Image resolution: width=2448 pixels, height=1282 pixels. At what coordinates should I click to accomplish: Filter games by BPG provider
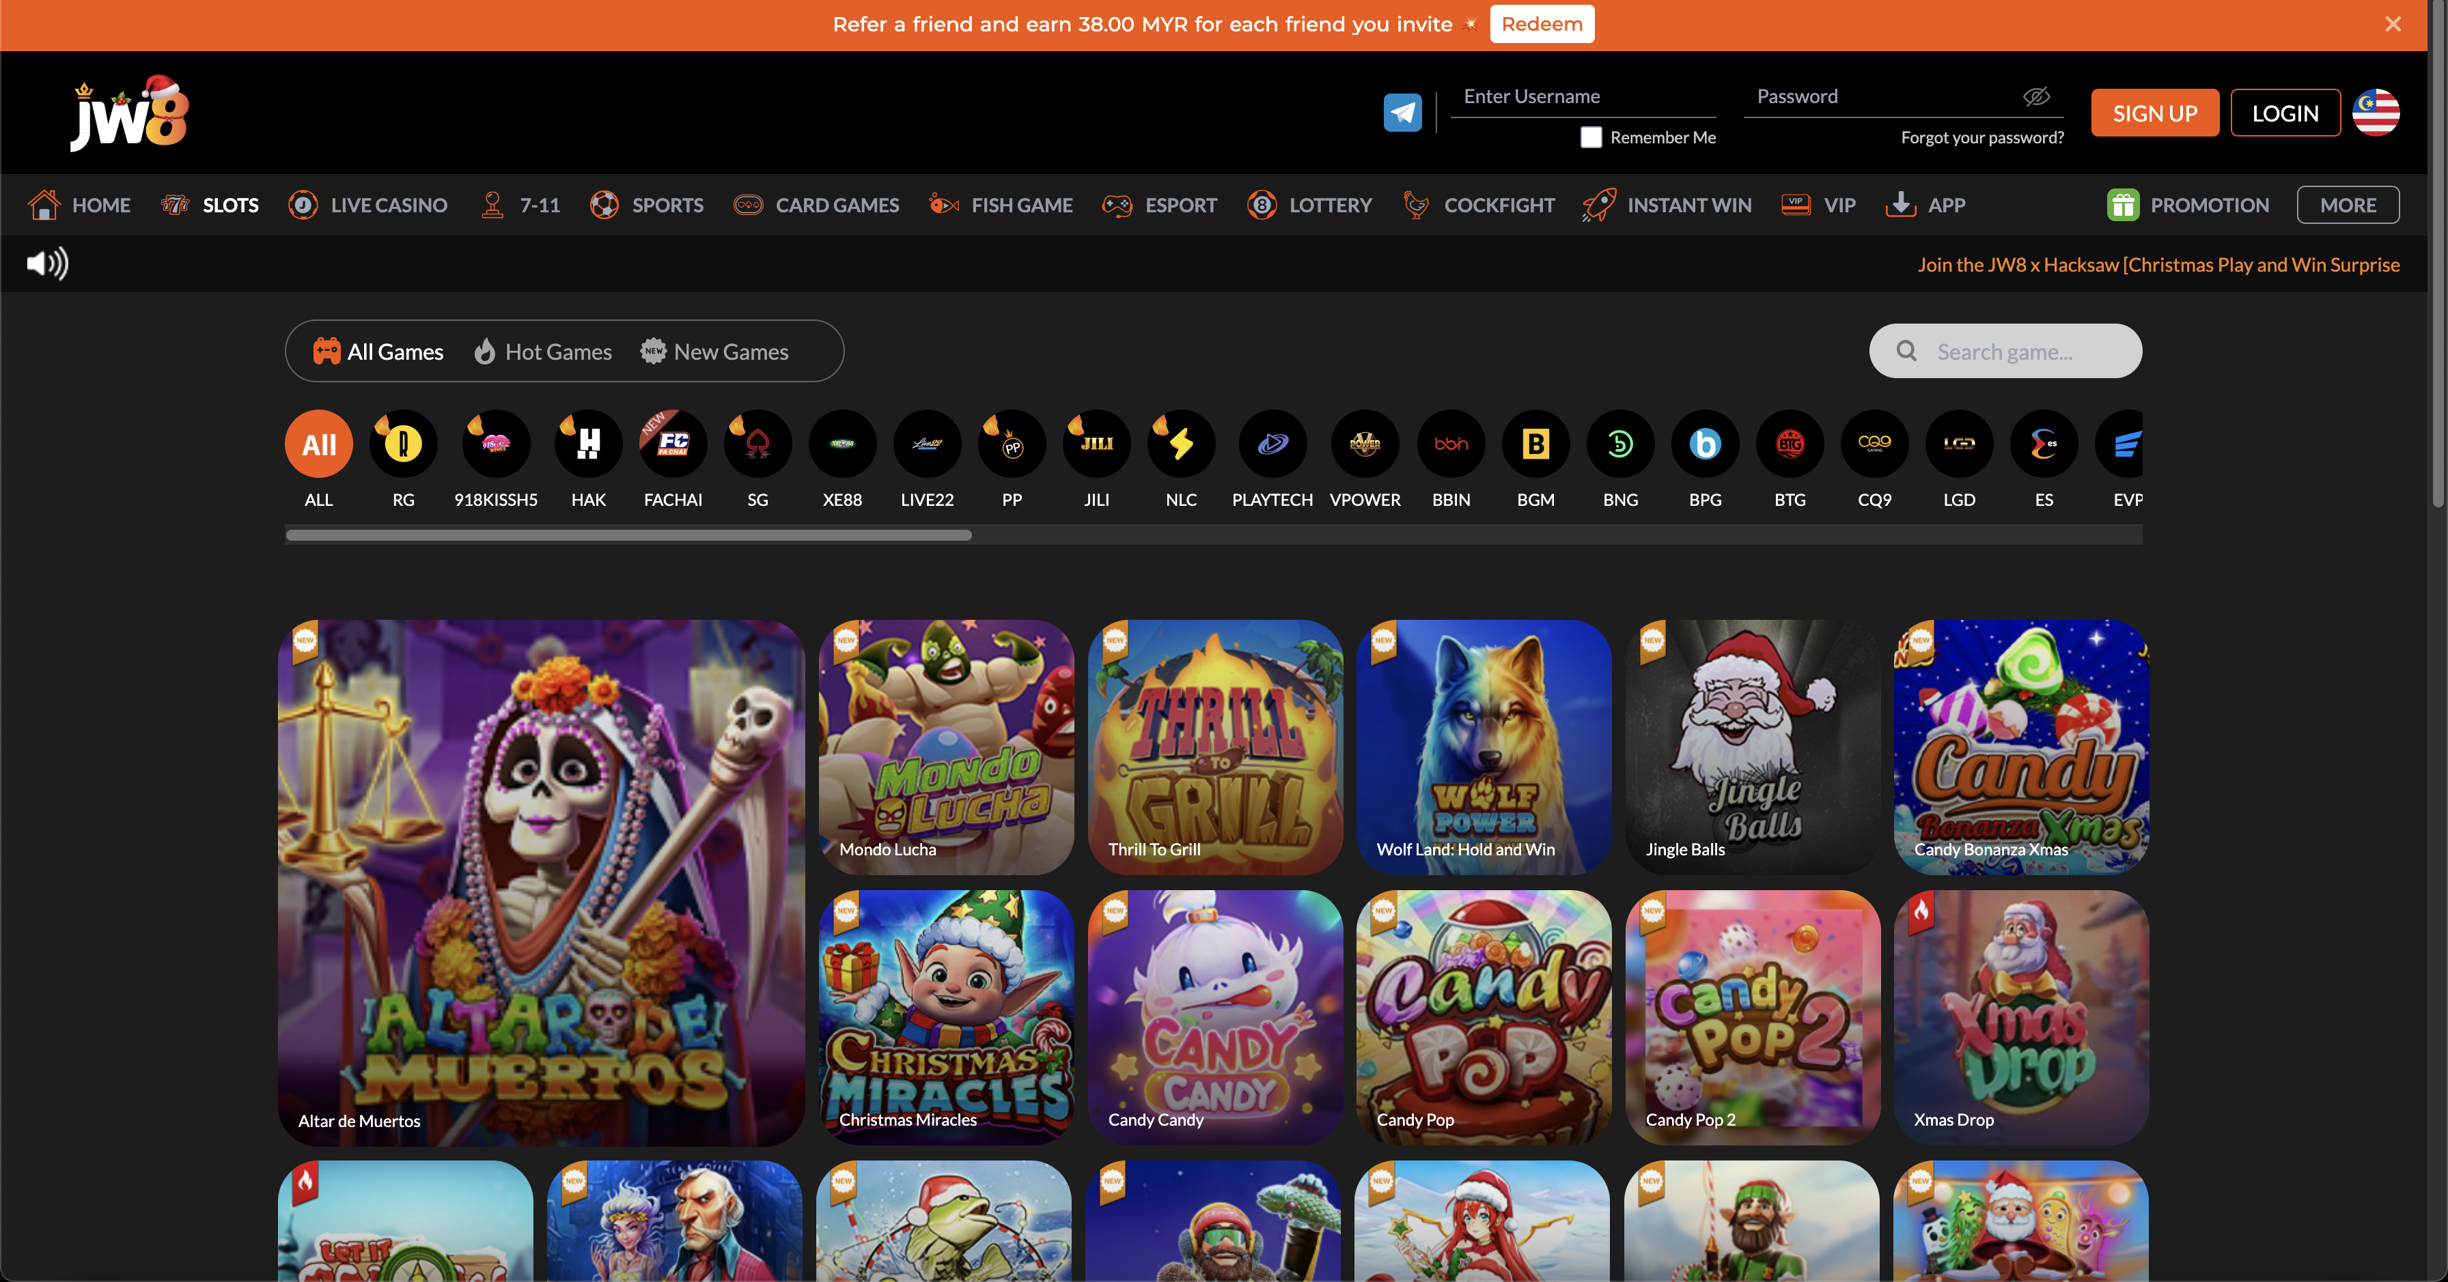tap(1705, 459)
